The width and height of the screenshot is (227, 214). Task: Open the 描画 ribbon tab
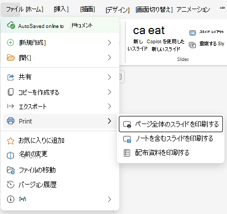[87, 9]
